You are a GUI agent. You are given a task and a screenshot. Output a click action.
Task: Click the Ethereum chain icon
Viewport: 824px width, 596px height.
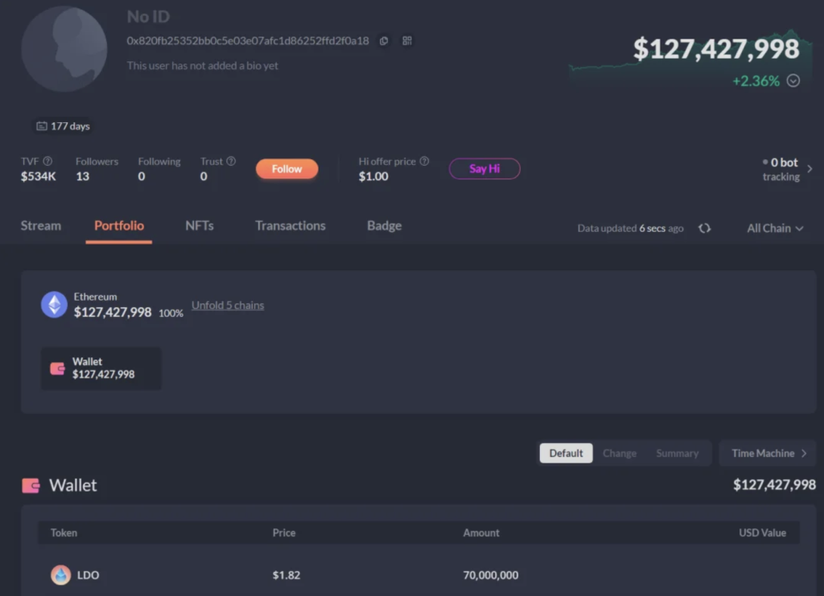54,305
